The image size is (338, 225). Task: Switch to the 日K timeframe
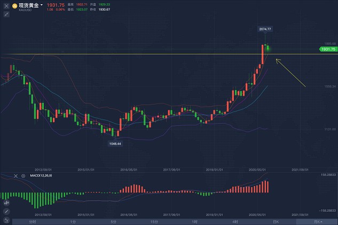click(x=276, y=222)
